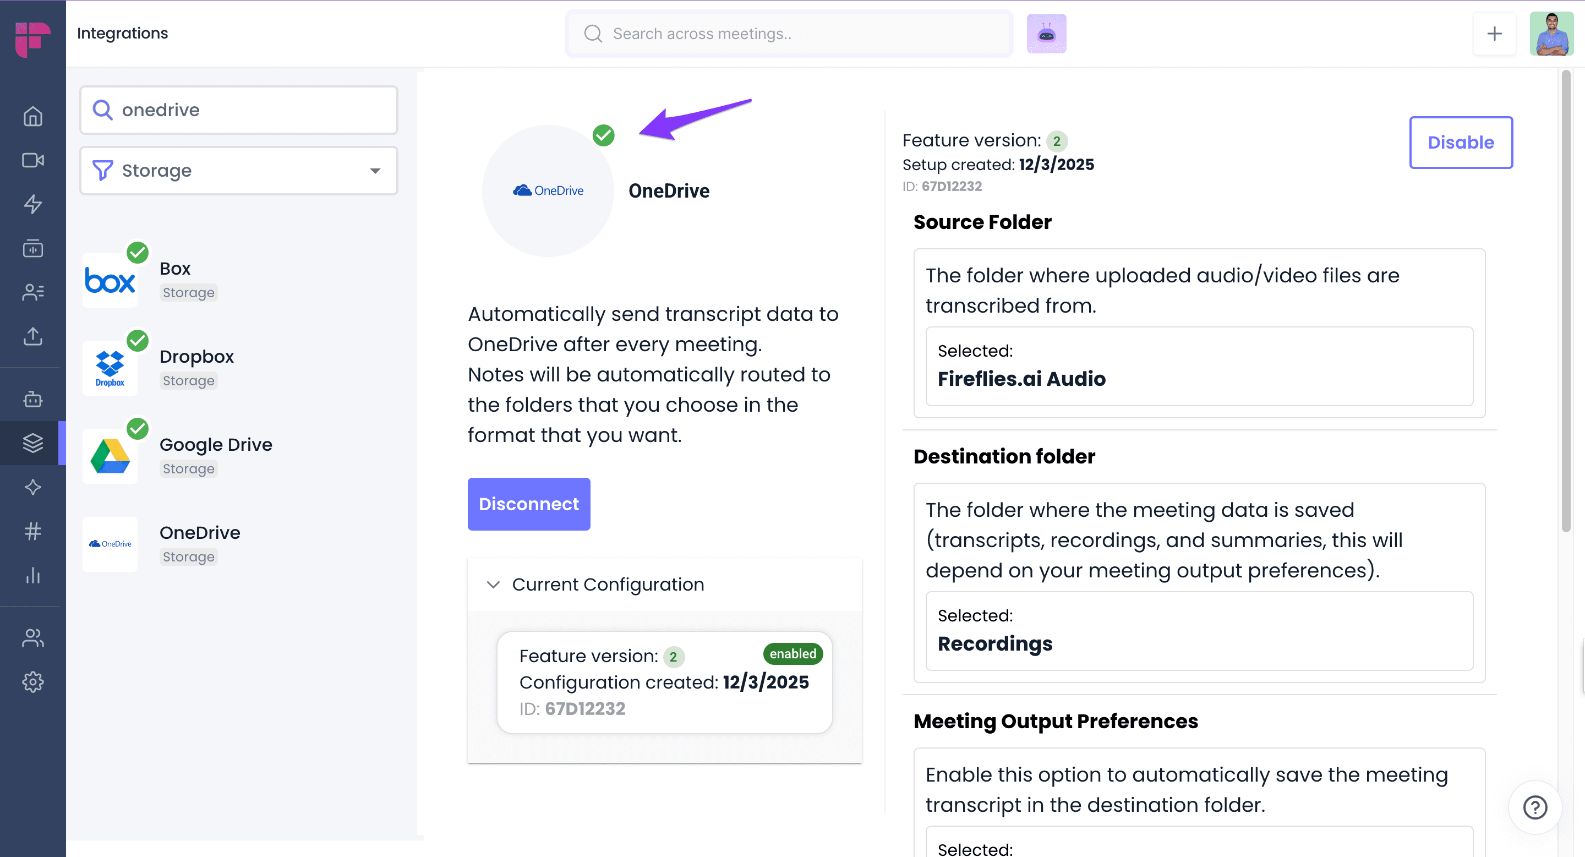Click the meetings search magnifier icon
1585x857 pixels.
click(593, 33)
